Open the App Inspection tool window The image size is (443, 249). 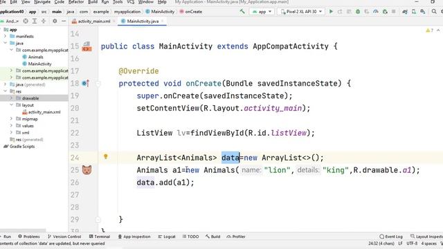[134, 237]
